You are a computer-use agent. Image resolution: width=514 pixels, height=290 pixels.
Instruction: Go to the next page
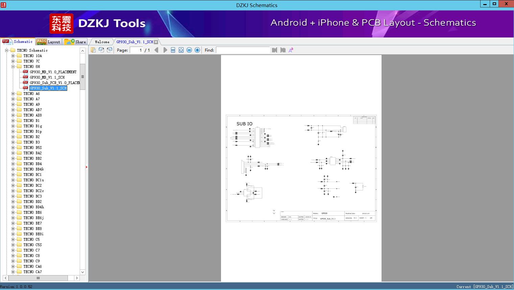click(x=165, y=50)
